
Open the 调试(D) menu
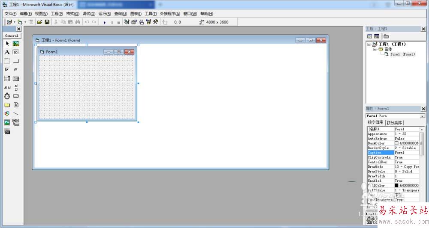coord(89,14)
